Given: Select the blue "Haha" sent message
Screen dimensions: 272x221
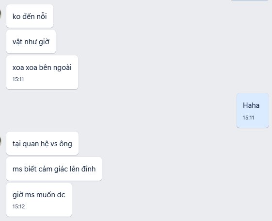Looking at the screenshot, I should [x=253, y=111].
